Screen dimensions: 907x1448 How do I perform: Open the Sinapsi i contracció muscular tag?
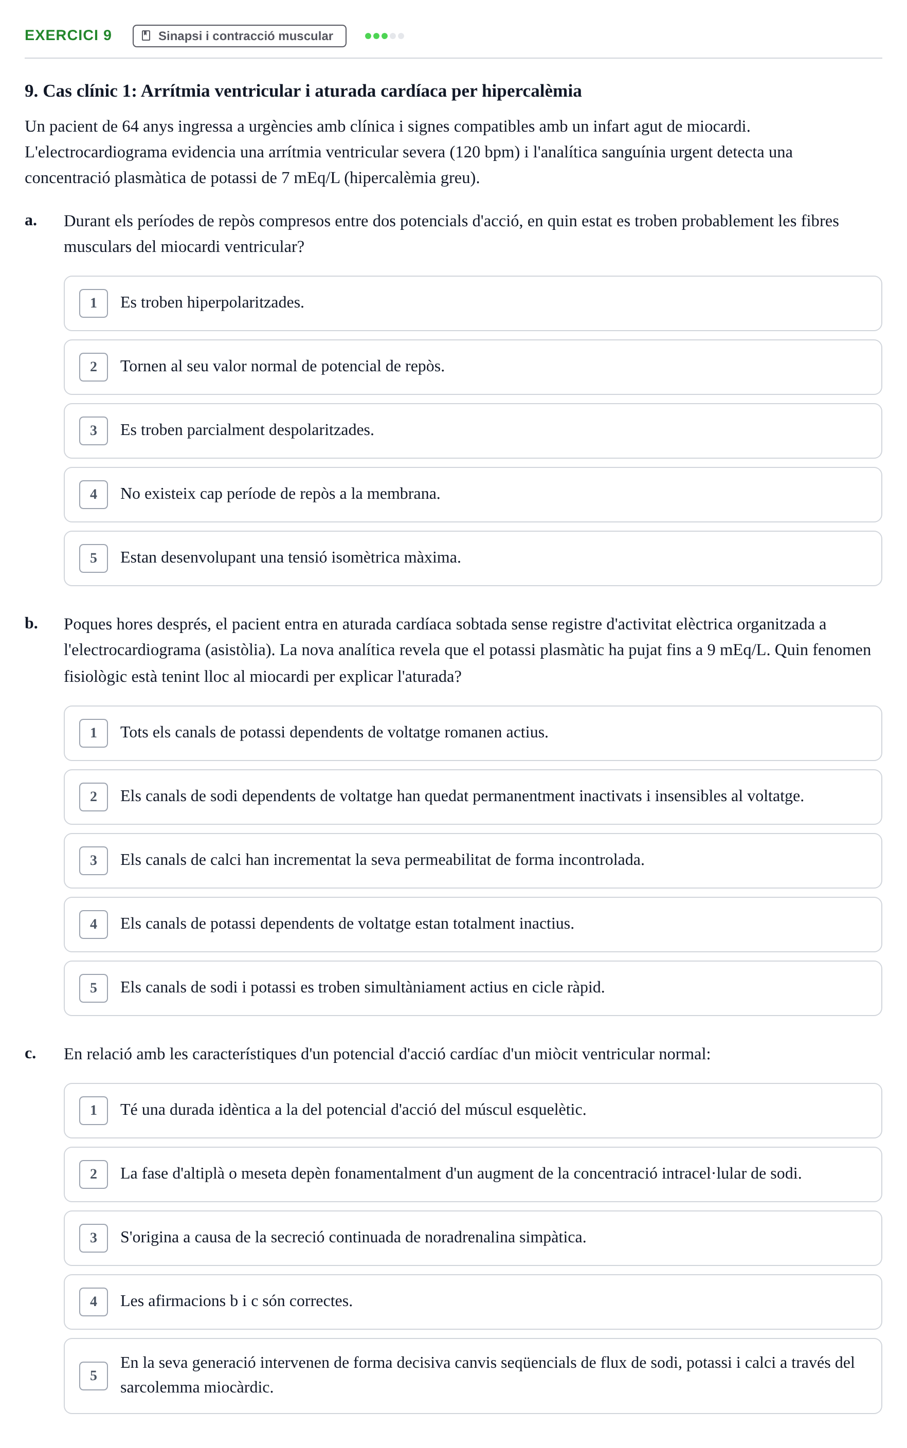click(240, 36)
